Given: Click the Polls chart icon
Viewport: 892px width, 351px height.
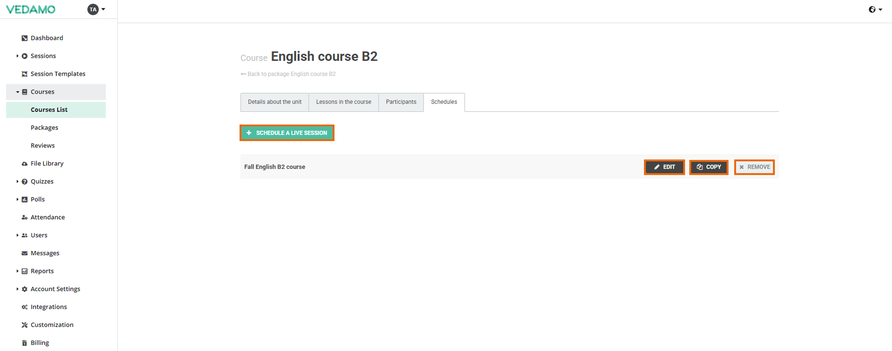Looking at the screenshot, I should click(x=25, y=200).
